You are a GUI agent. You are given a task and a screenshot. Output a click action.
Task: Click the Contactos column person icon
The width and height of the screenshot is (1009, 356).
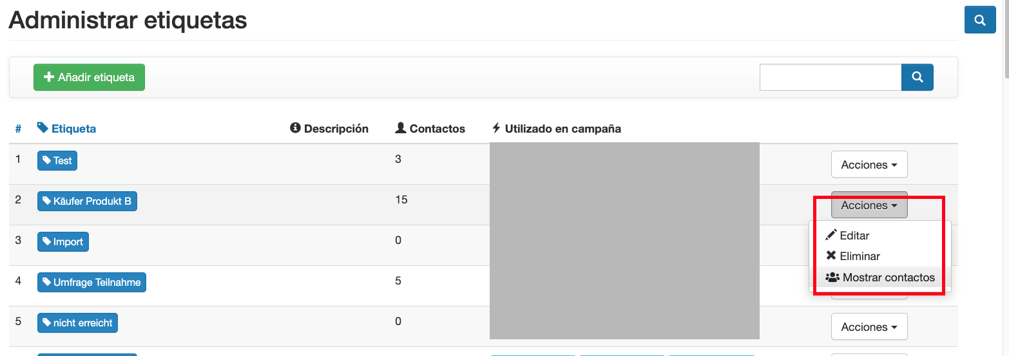[401, 128]
